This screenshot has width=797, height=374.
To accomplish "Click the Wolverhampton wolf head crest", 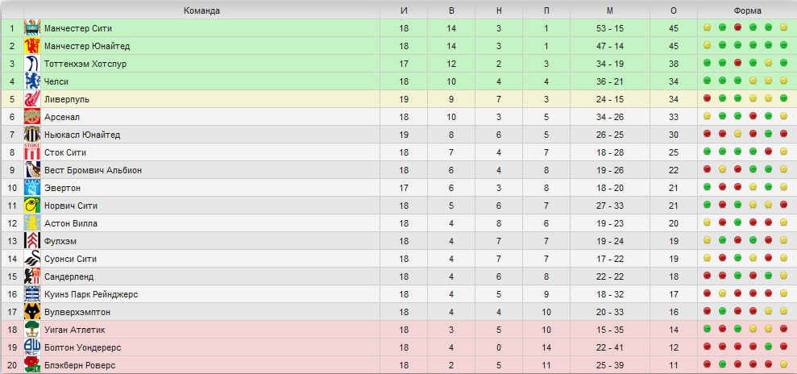I will [32, 312].
